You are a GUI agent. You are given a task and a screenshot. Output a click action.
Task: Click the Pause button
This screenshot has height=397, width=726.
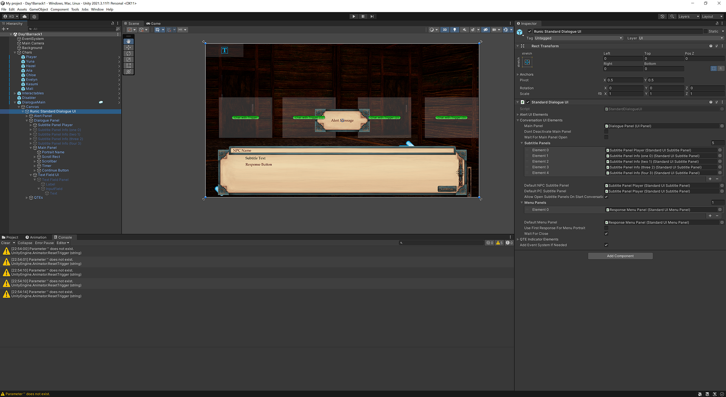[x=363, y=16]
